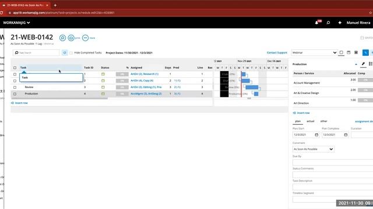This screenshot has width=373, height=209.
Task: Click the circular comment icon beside 21-WEB-0142
Action: coord(62,38)
